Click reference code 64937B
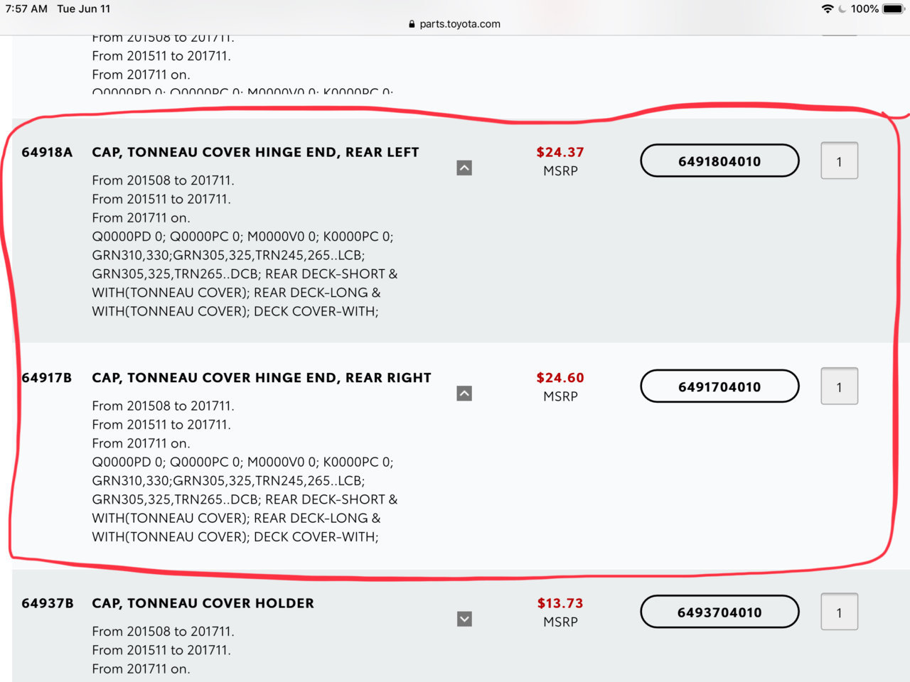This screenshot has height=682, width=910. [48, 603]
